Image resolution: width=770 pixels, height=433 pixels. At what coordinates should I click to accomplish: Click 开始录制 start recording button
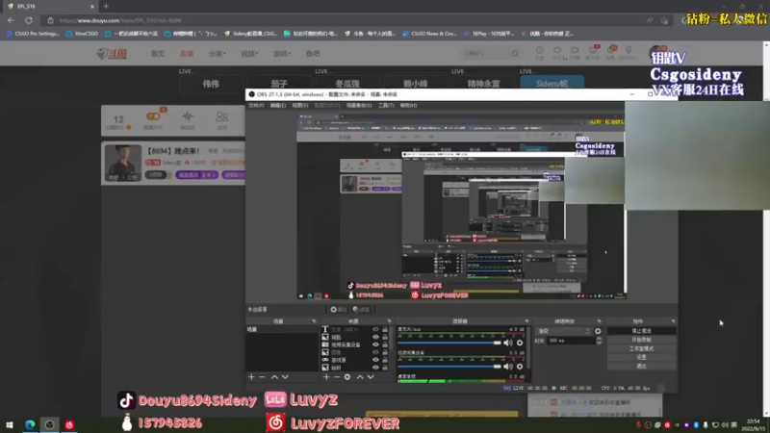641,340
